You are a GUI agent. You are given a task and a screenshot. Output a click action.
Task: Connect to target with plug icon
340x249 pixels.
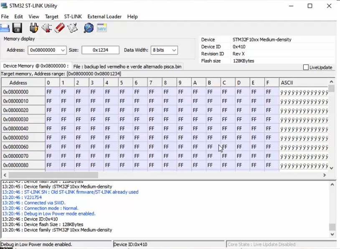coord(33,28)
